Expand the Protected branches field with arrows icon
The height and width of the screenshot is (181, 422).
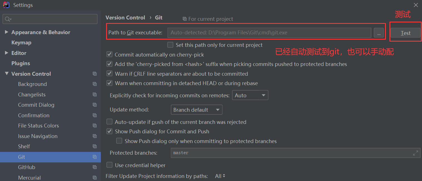click(x=416, y=153)
